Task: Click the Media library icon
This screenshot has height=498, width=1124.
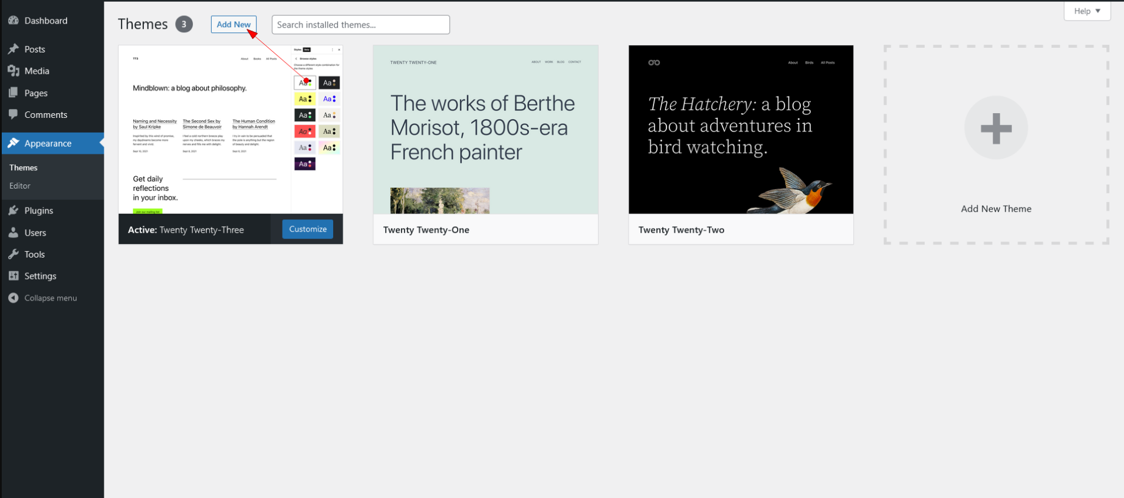Action: pos(14,71)
